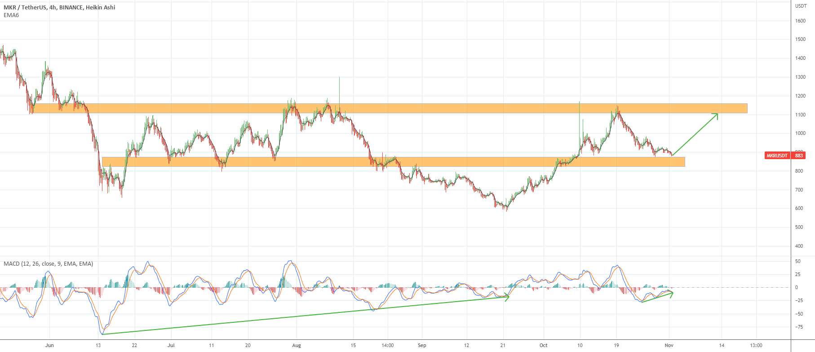Click the Jul date on the time axis

pyautogui.click(x=171, y=345)
